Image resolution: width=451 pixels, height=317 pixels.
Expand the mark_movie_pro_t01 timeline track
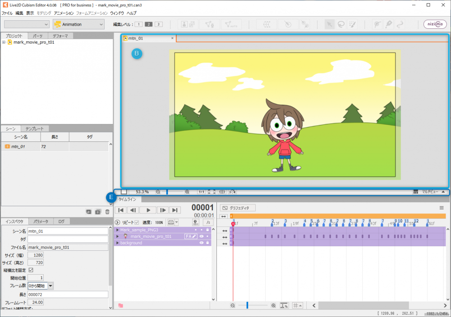coord(117,236)
